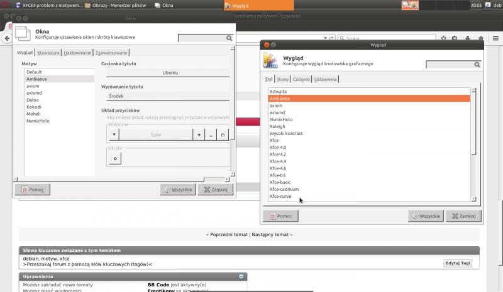Click the workspace switcher in top panel
The height and width of the screenshot is (292, 503).
410,5
